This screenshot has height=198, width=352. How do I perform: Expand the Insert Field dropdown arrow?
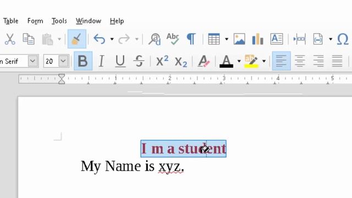tap(331, 39)
